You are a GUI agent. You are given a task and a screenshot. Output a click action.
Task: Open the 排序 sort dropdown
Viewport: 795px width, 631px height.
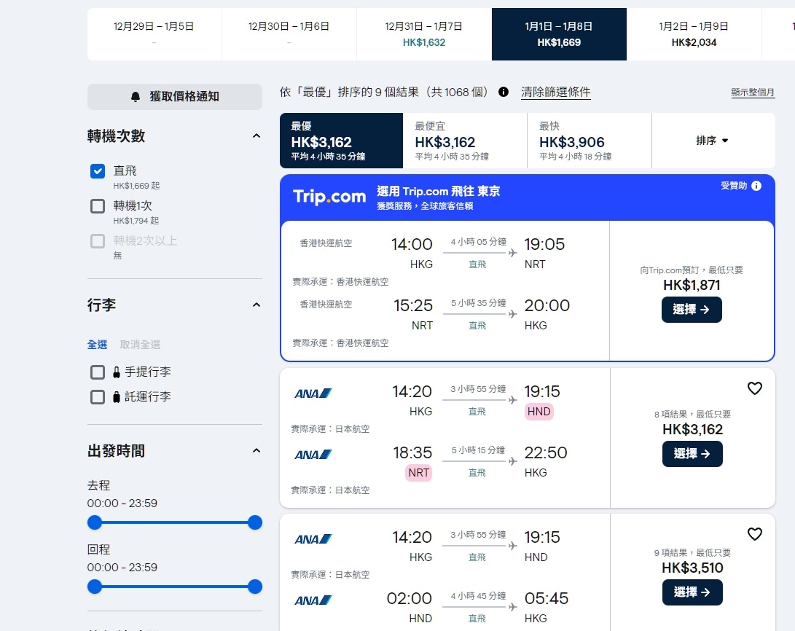click(x=713, y=141)
